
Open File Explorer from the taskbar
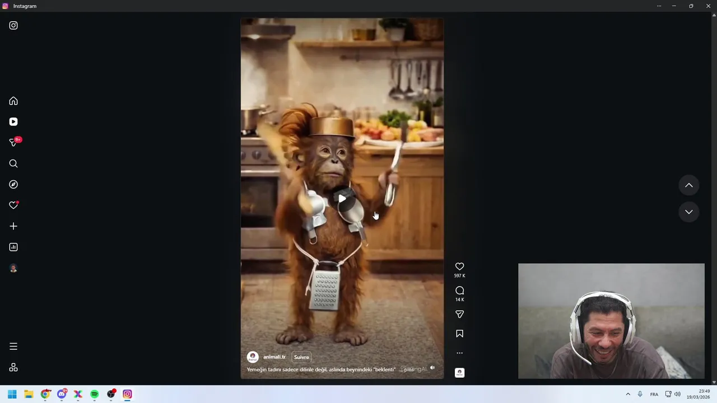tap(29, 394)
